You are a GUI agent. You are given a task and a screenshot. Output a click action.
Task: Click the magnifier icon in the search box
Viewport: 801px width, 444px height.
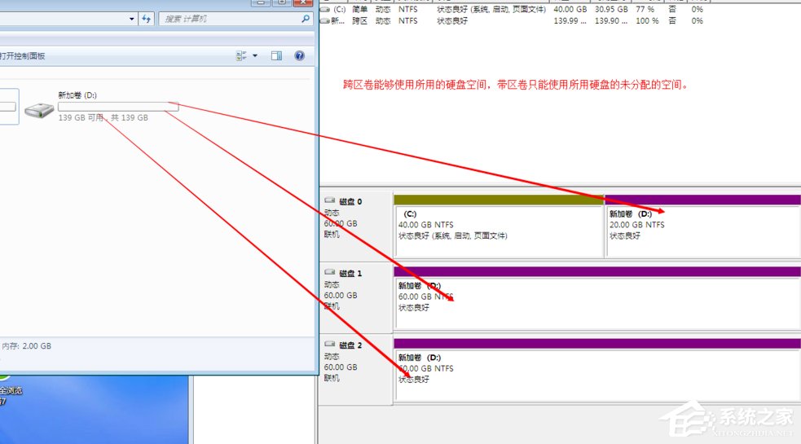click(305, 19)
